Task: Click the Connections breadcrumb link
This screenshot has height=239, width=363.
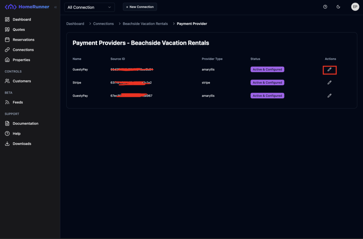Action: click(103, 24)
